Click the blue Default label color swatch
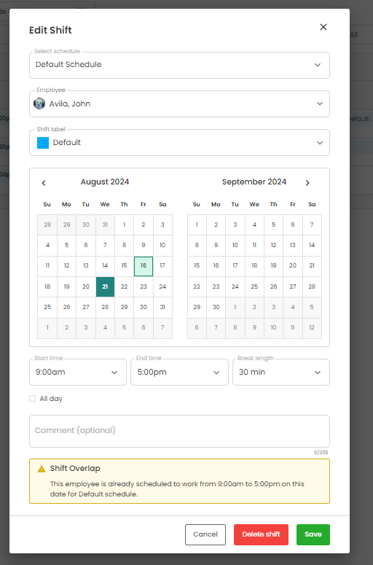Image resolution: width=373 pixels, height=565 pixels. click(43, 143)
